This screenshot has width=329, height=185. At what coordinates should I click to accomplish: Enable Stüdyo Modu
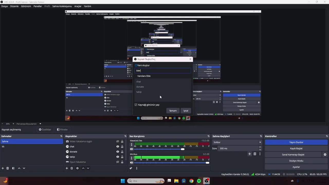click(296, 161)
